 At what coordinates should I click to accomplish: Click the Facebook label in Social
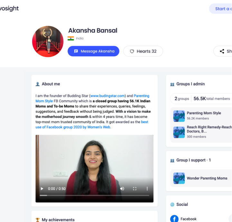tap(188, 219)
